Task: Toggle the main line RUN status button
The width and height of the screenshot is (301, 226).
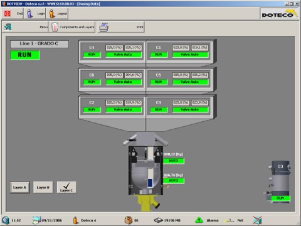Action: [x=24, y=55]
